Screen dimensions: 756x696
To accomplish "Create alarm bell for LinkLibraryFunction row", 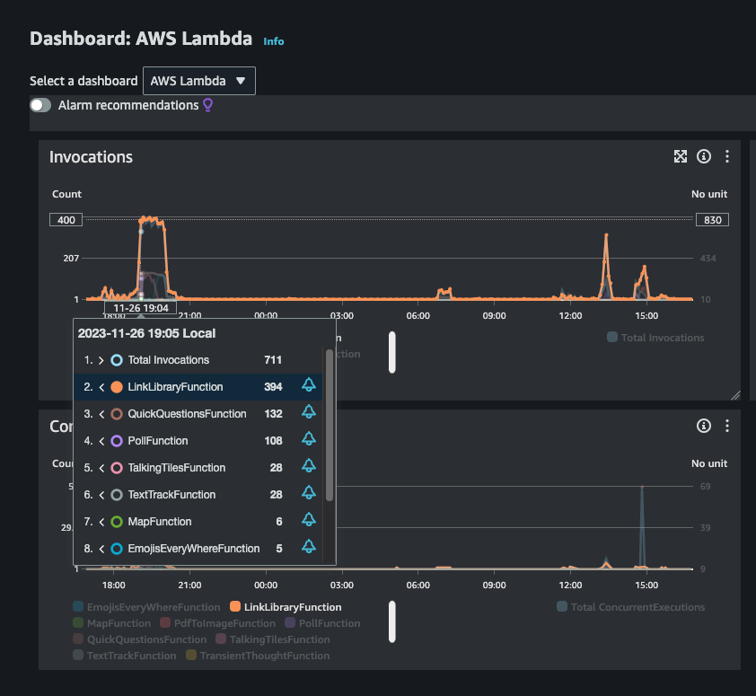I will click(309, 385).
